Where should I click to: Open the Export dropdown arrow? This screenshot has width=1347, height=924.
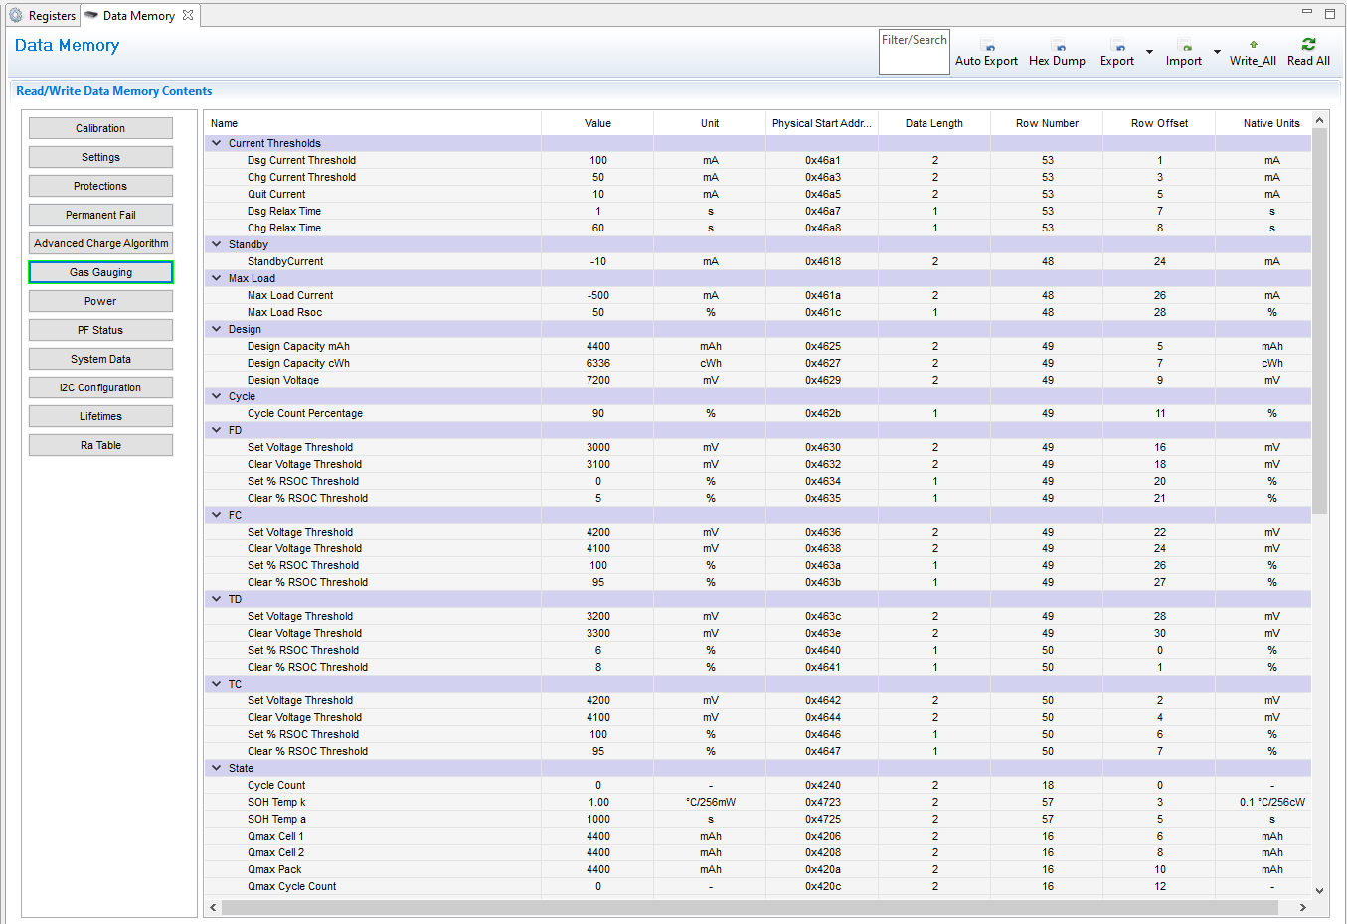coord(1149,52)
